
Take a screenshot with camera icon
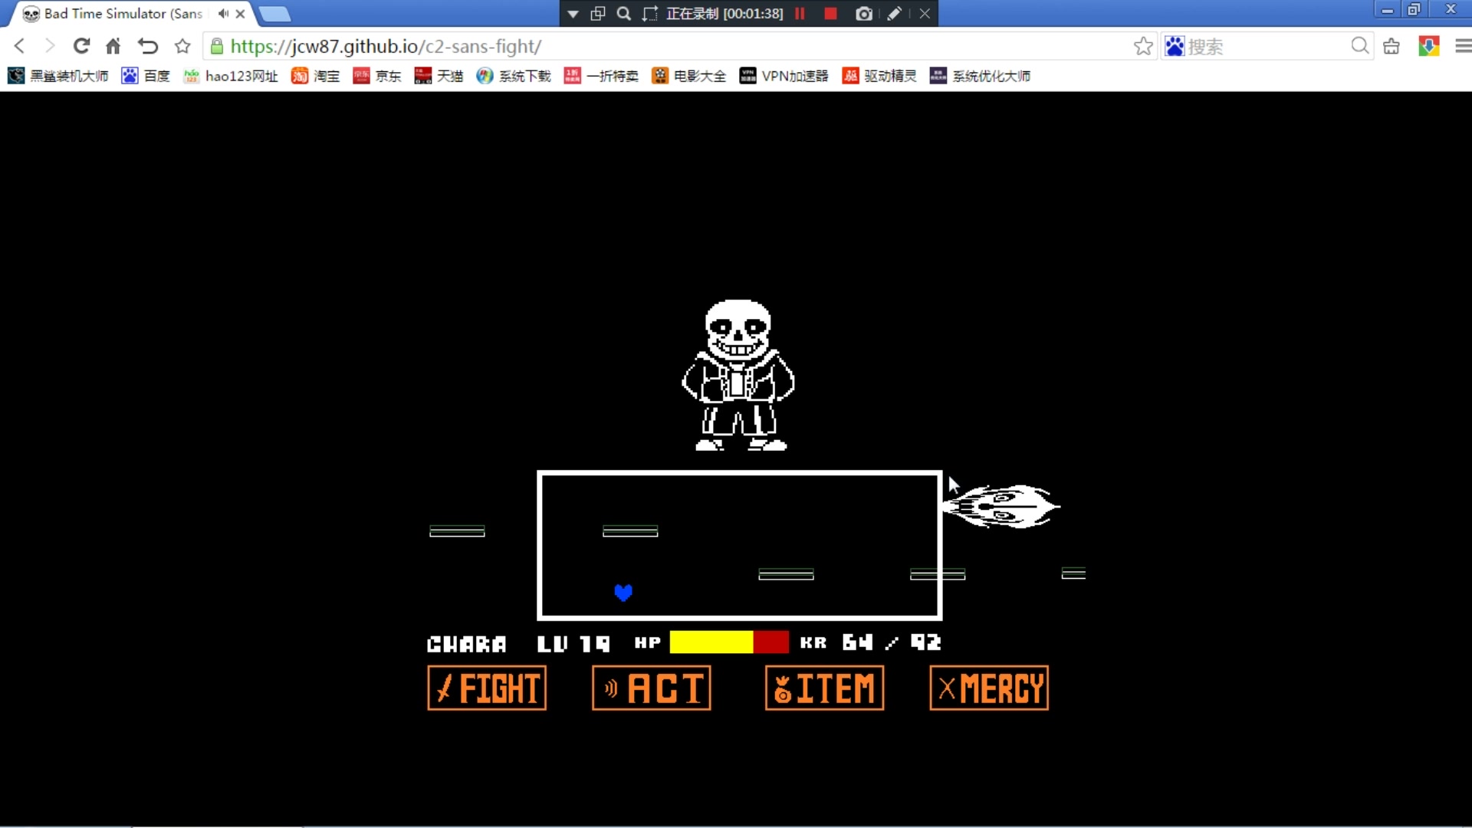[x=864, y=13]
